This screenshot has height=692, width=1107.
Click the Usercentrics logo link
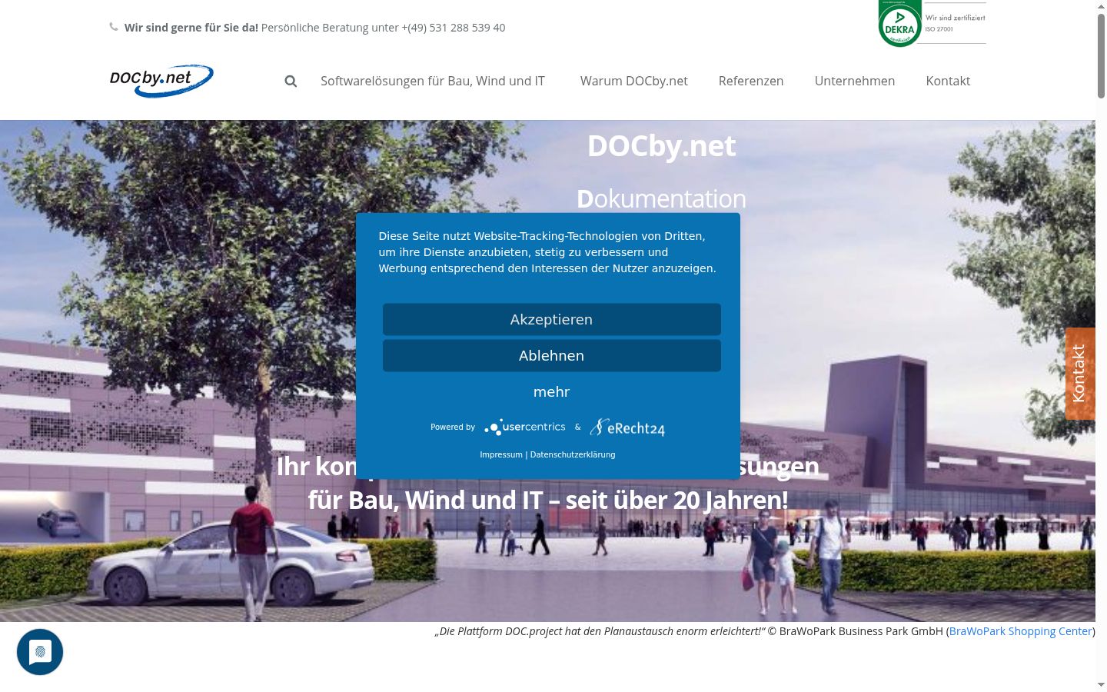tap(525, 427)
